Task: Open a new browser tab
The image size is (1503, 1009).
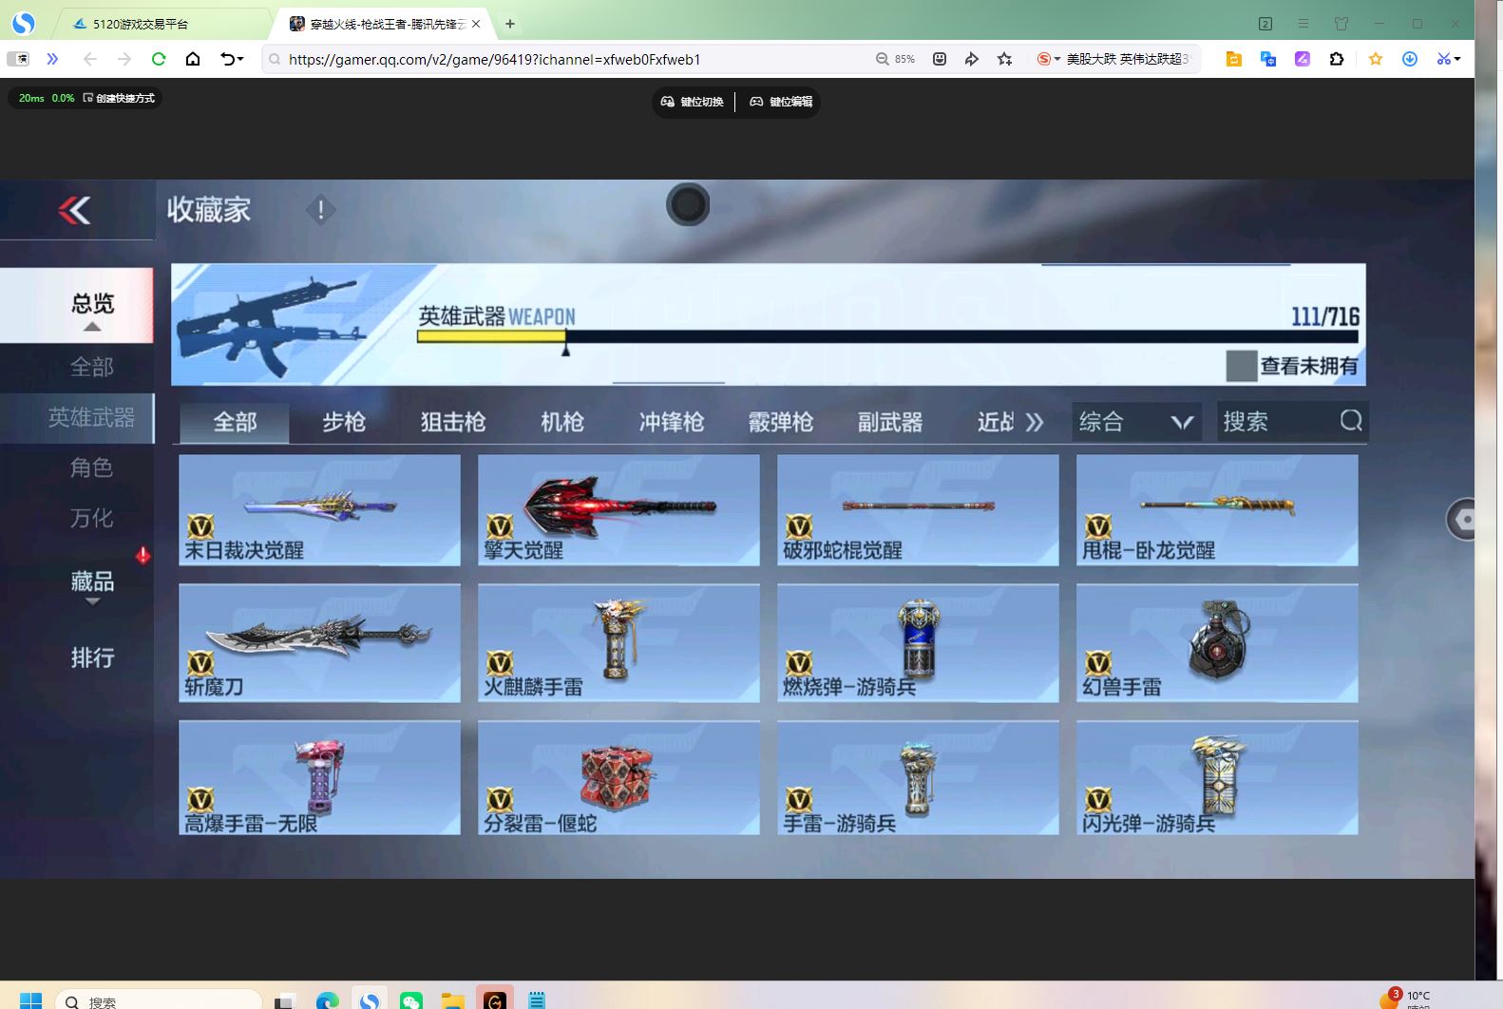Action: pyautogui.click(x=510, y=24)
